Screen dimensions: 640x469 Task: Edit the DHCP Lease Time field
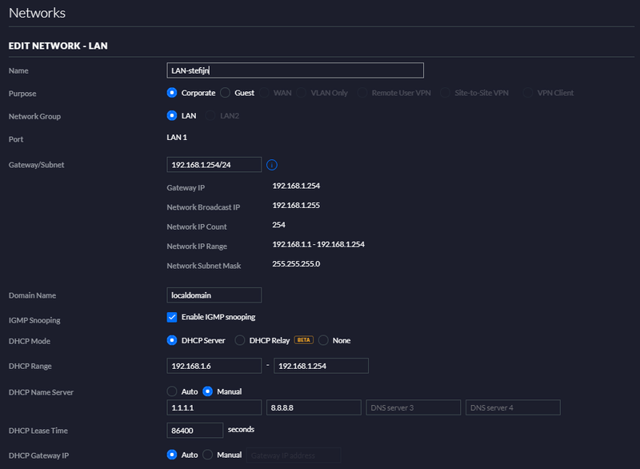tap(194, 431)
